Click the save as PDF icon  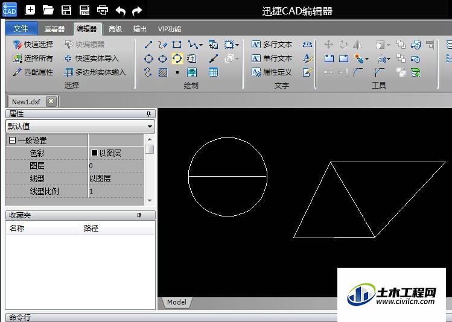(84, 10)
